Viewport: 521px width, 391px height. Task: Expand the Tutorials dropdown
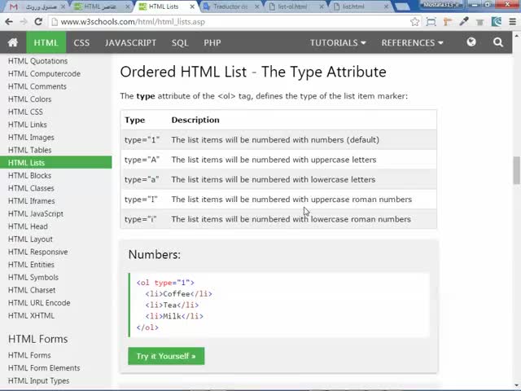pyautogui.click(x=338, y=42)
